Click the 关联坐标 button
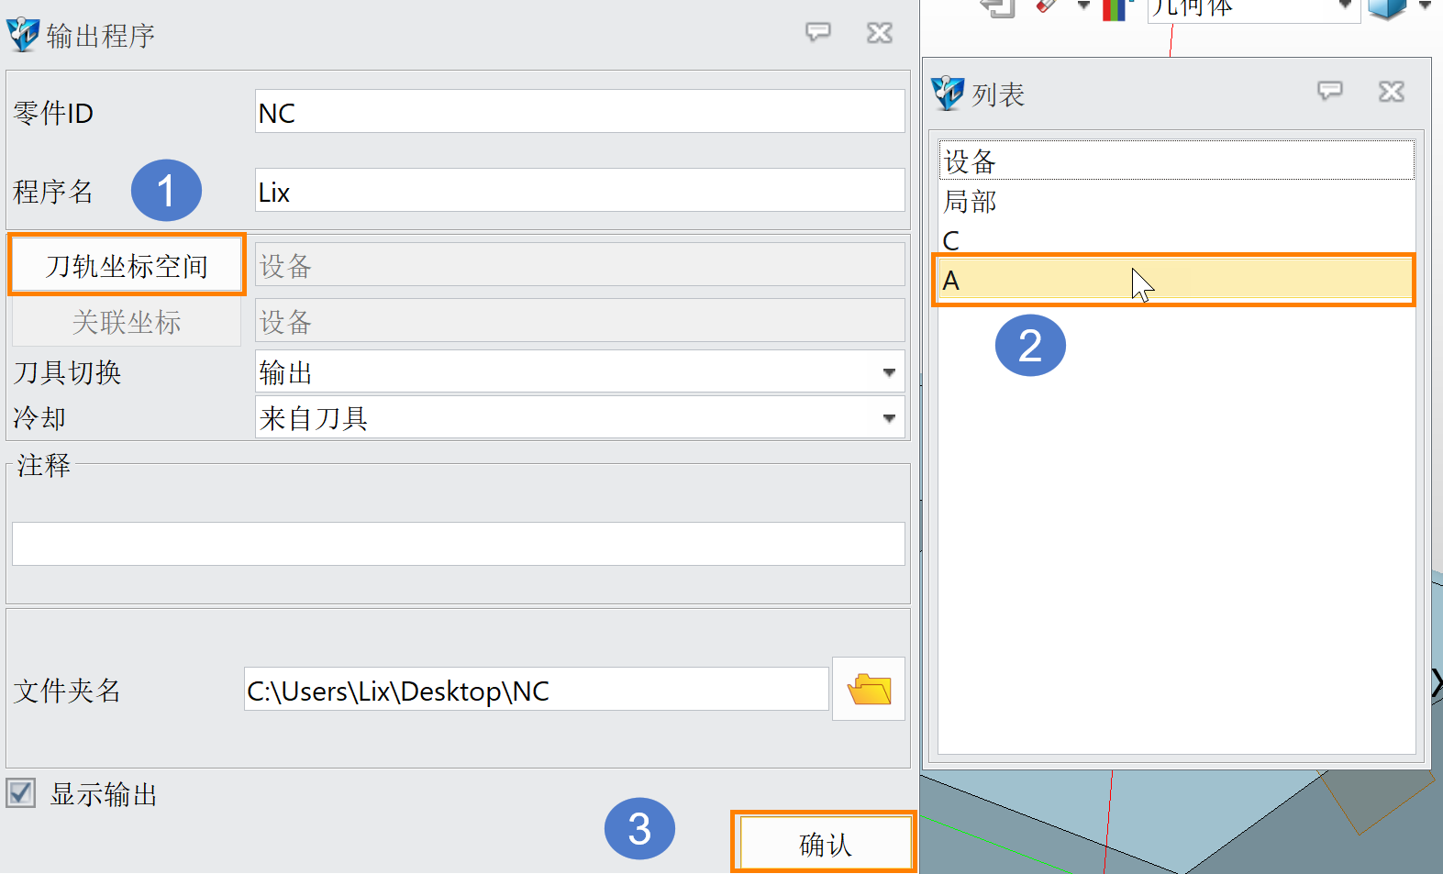 click(127, 322)
